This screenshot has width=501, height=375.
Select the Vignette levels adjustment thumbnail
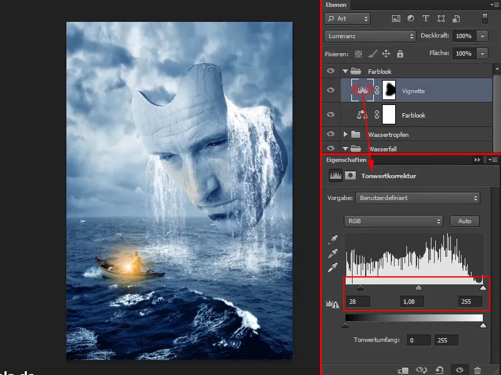pos(363,90)
